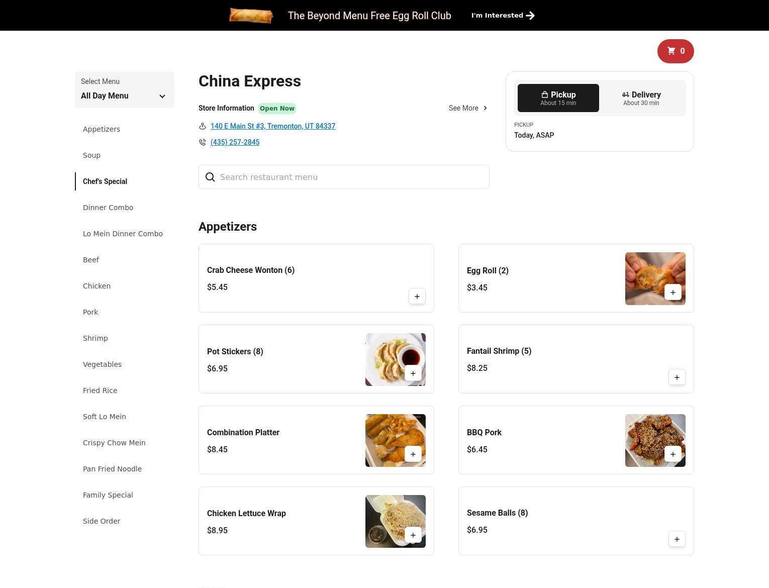Switch order type to Pickup
Screen dimensions: 769x588
coord(558,98)
